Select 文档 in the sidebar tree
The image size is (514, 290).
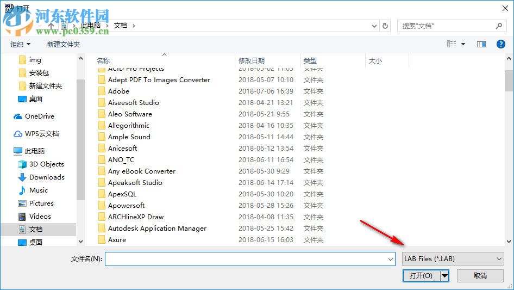coord(39,230)
